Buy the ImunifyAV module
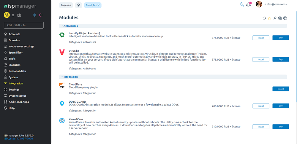 (x=281, y=38)
